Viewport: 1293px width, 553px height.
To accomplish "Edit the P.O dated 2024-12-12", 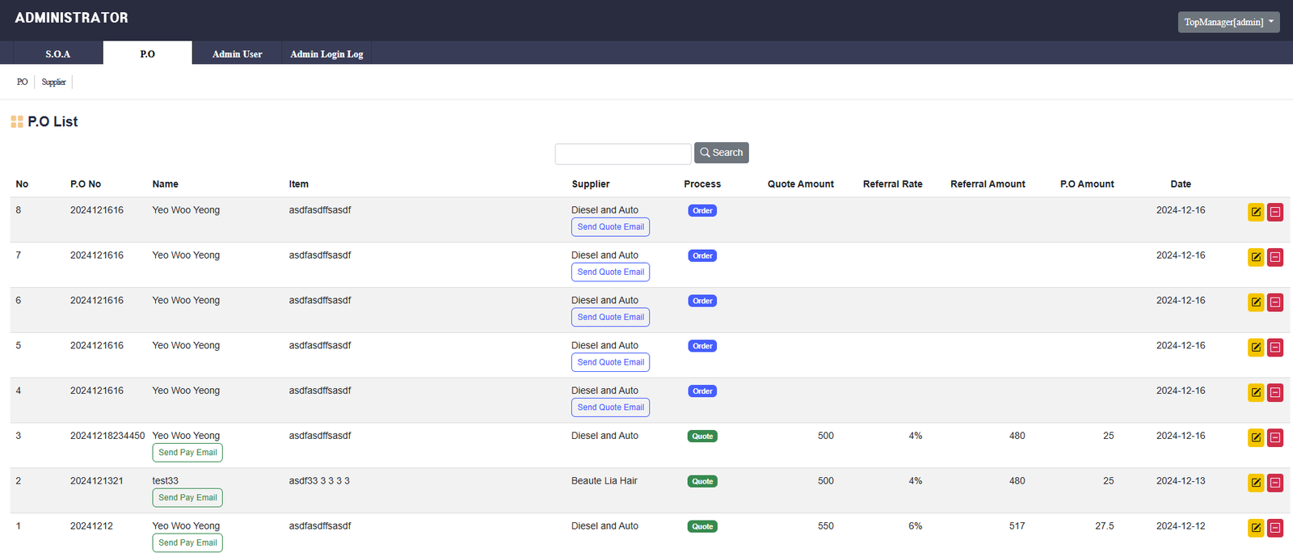I will click(1256, 528).
